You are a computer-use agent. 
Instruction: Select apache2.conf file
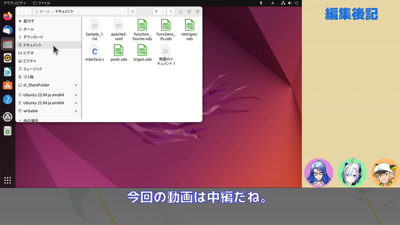point(119,30)
